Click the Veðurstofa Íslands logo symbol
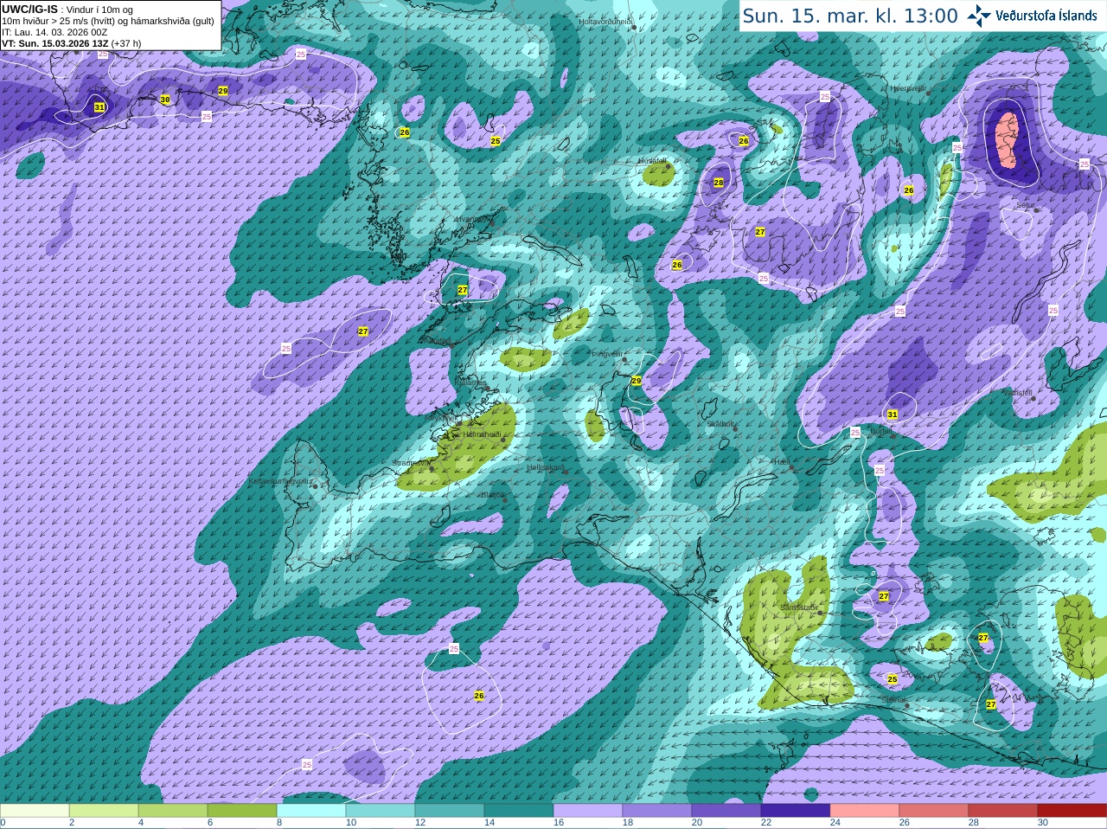The height and width of the screenshot is (829, 1107). [979, 16]
